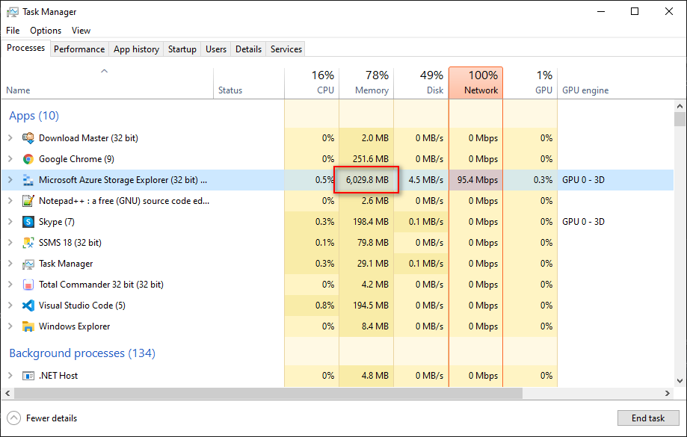Viewport: 687px width, 437px height.
Task: Expand the .NET Host process row
Action: coord(10,376)
